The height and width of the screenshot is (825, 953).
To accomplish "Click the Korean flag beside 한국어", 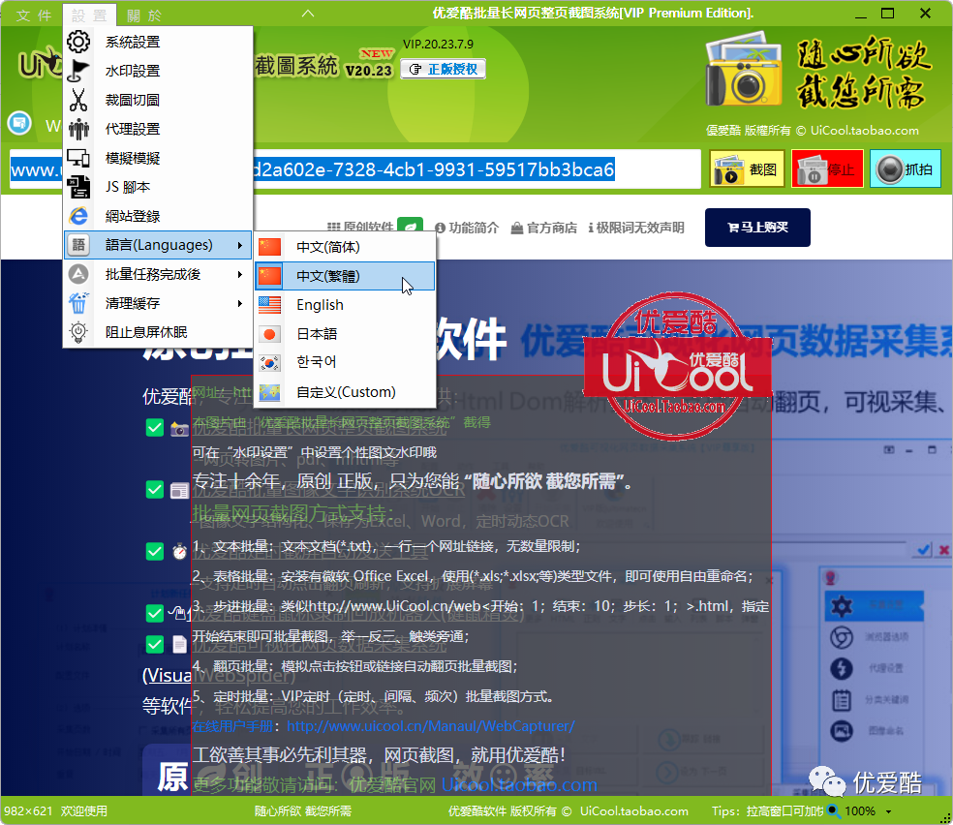I will (270, 363).
